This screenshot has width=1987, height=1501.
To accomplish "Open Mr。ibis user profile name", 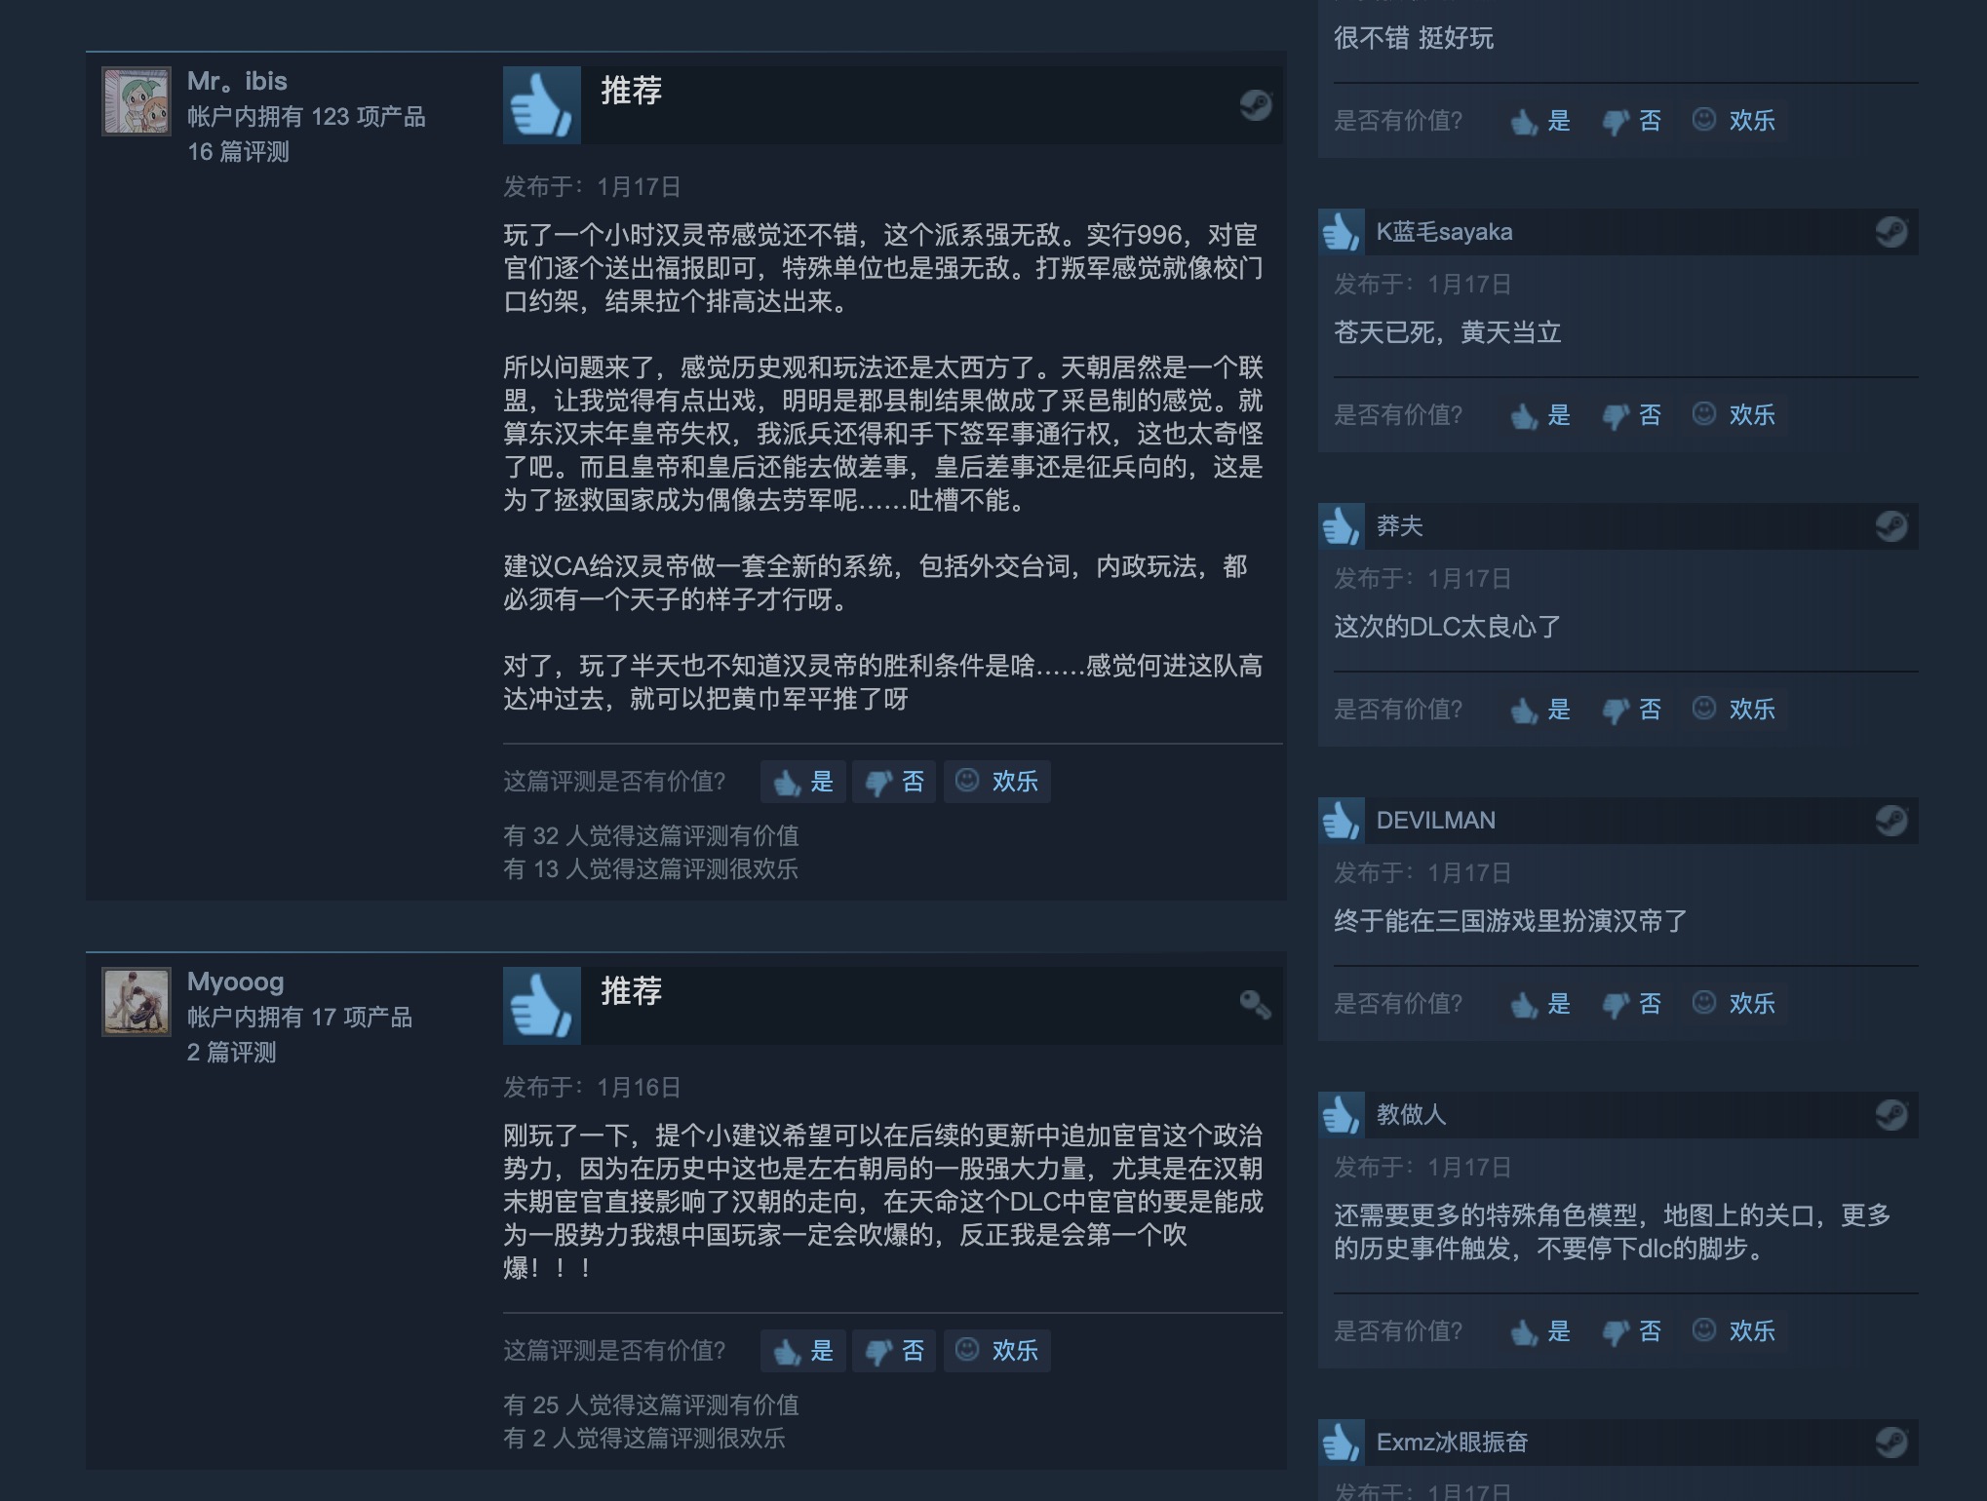I will pyautogui.click(x=237, y=81).
